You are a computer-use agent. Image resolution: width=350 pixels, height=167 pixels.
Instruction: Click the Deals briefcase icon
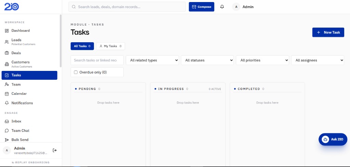(7, 53)
